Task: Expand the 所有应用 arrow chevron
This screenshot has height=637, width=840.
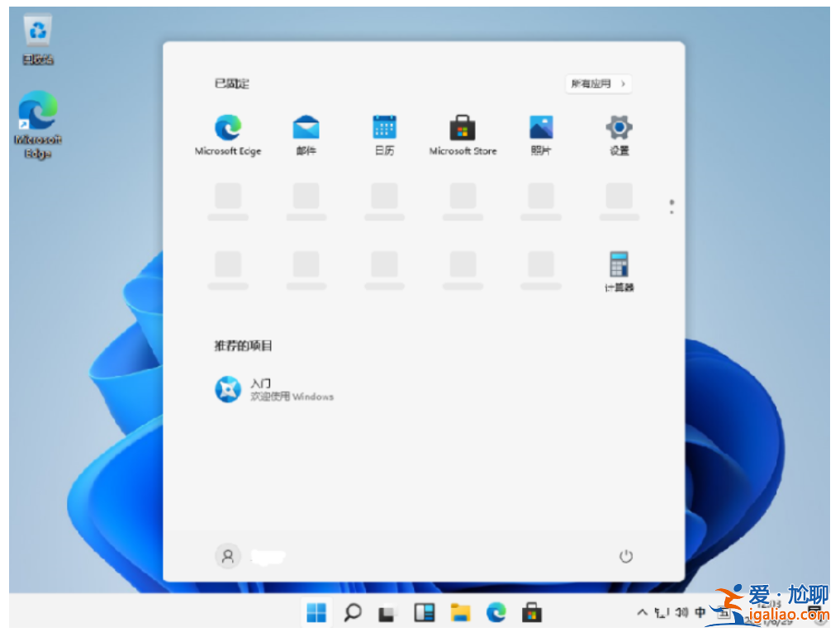Action: tap(624, 83)
